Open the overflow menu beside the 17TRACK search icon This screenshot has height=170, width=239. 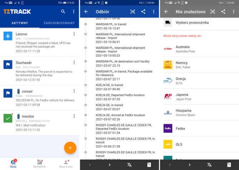coord(73,11)
